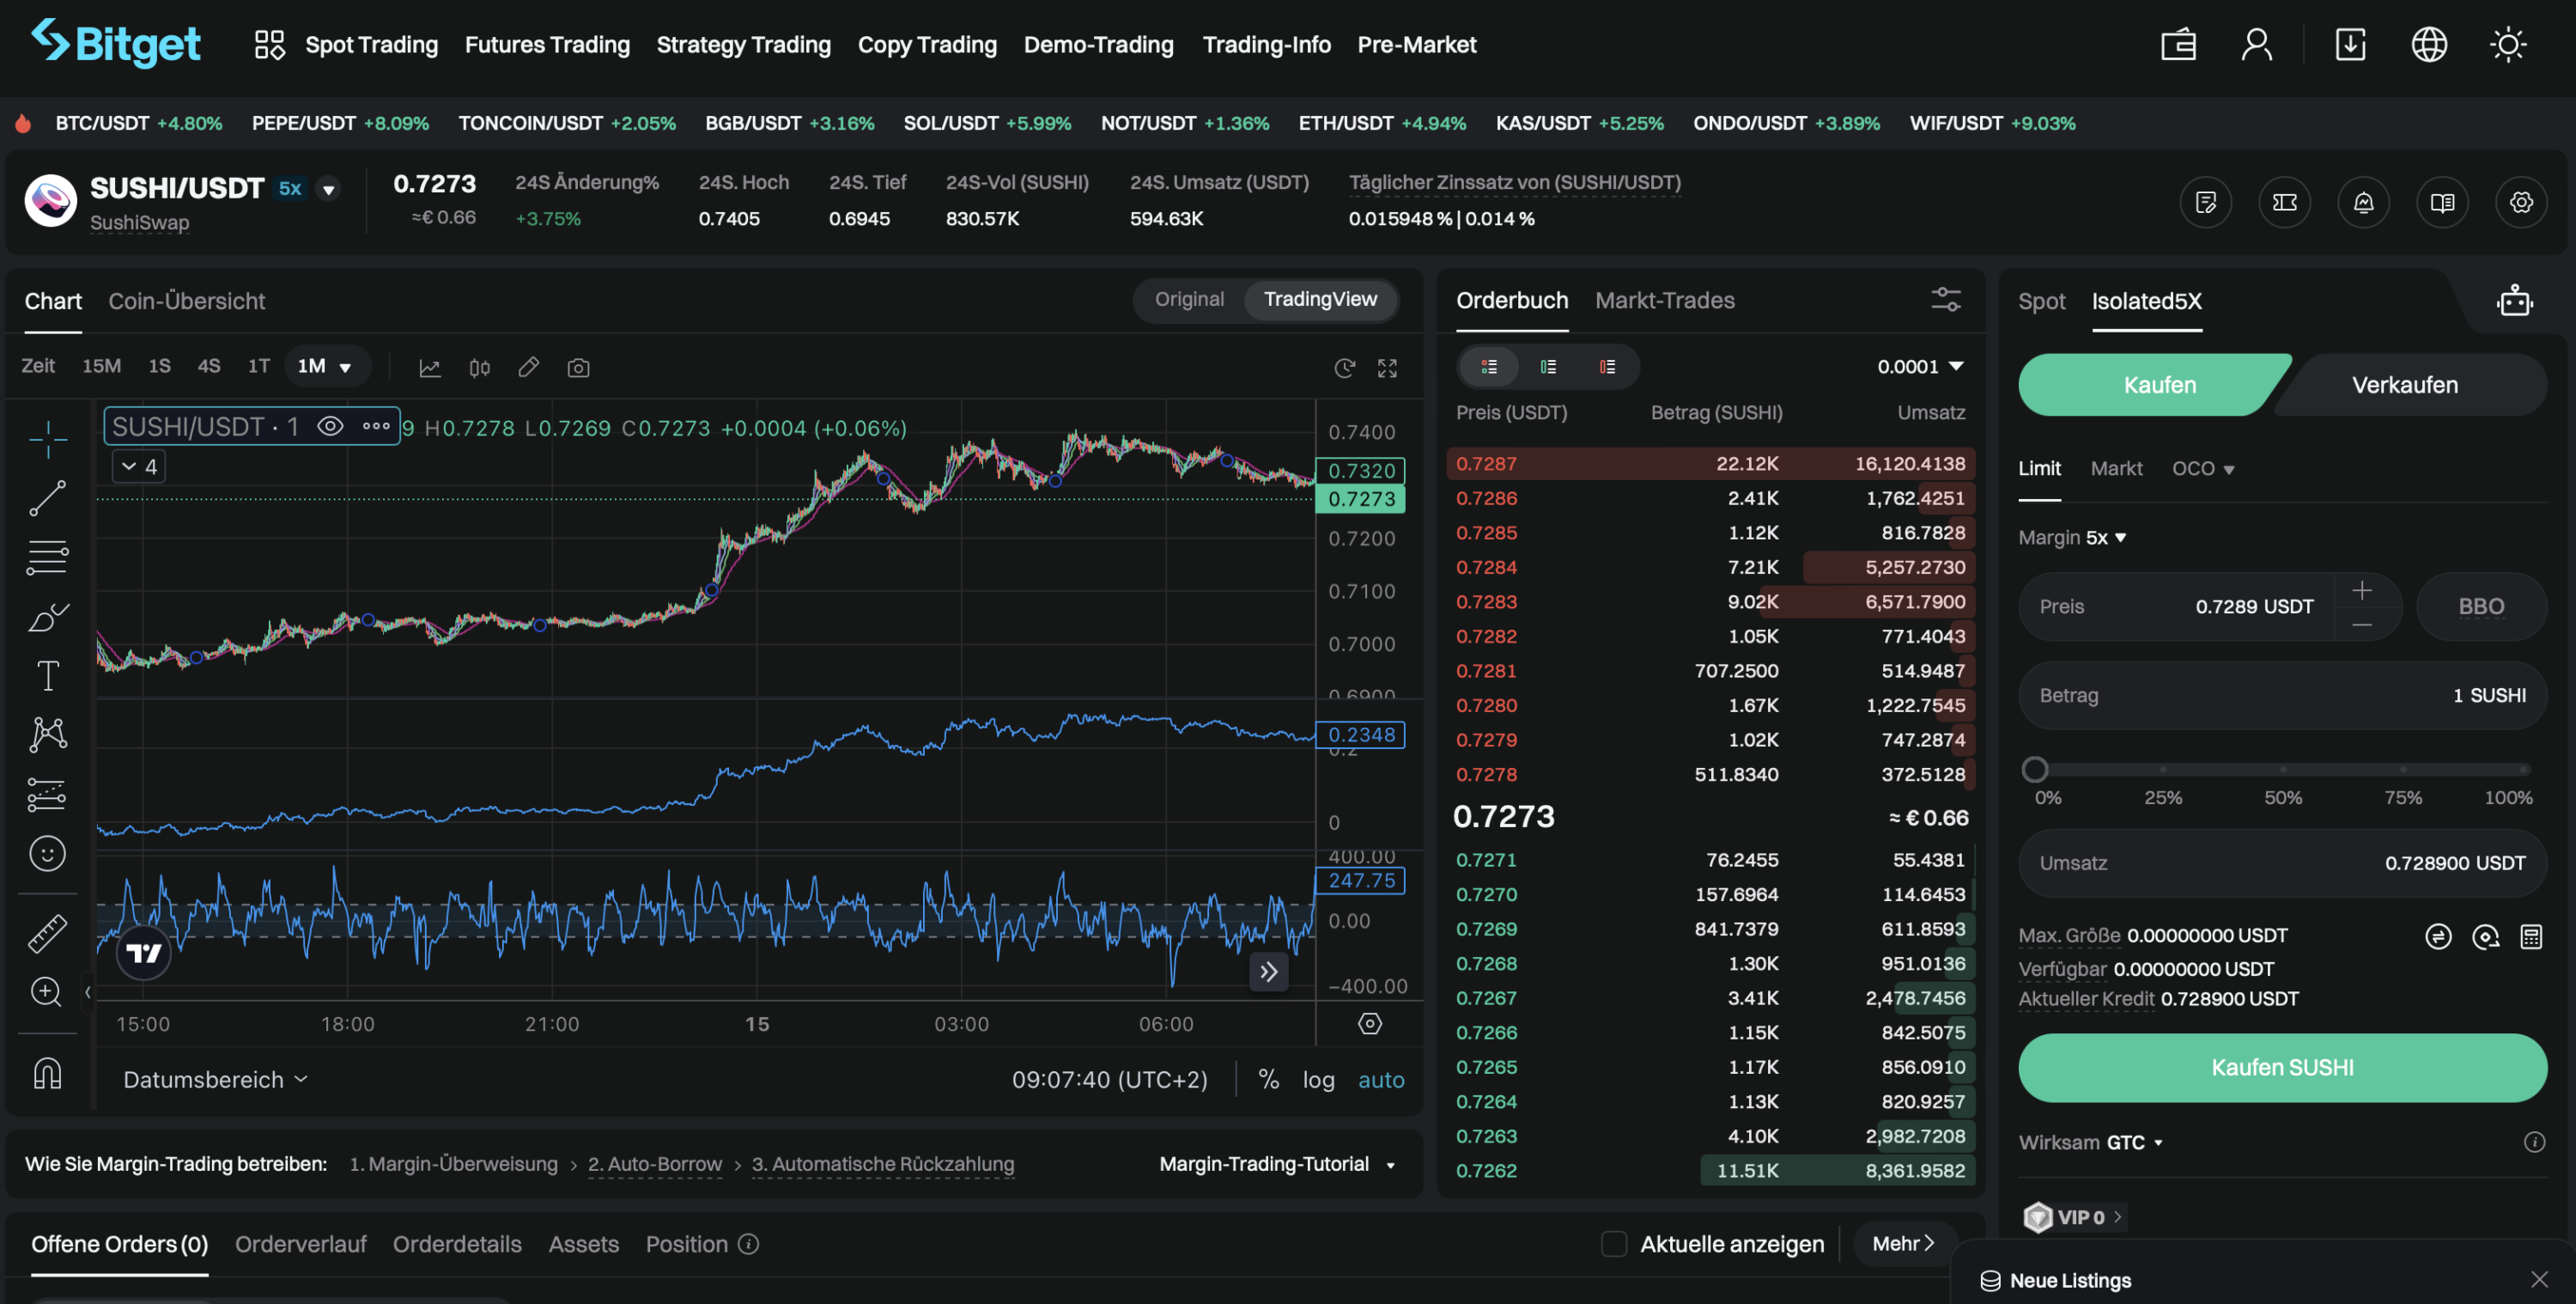This screenshot has width=2576, height=1304.
Task: Click the Kaufen SUSHI button
Action: pyautogui.click(x=2282, y=1068)
